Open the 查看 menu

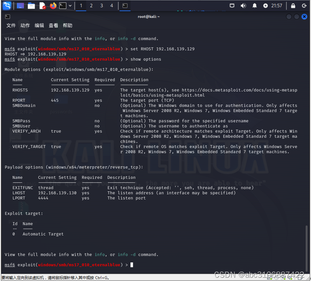tap(53, 25)
